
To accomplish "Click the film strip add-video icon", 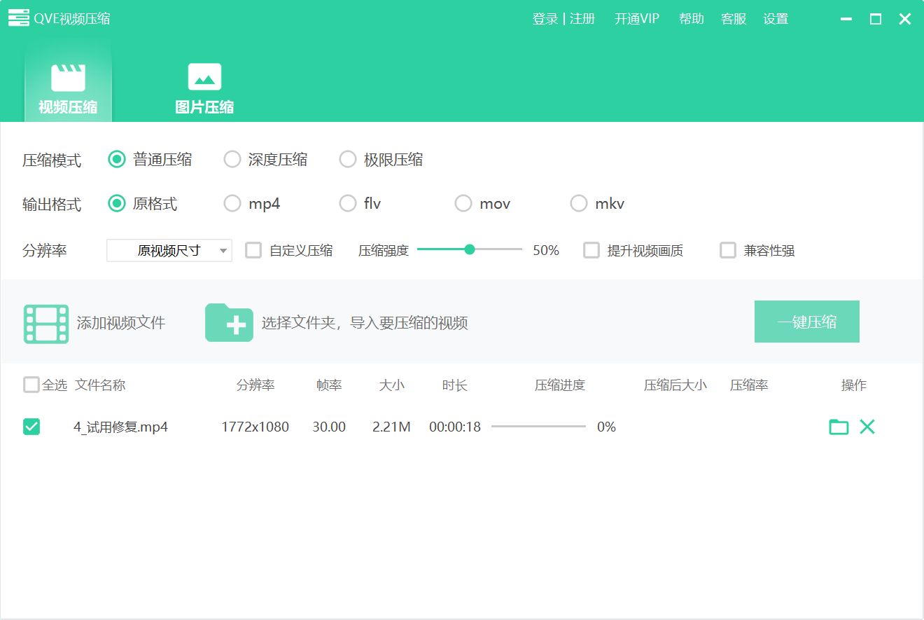I will pyautogui.click(x=46, y=324).
